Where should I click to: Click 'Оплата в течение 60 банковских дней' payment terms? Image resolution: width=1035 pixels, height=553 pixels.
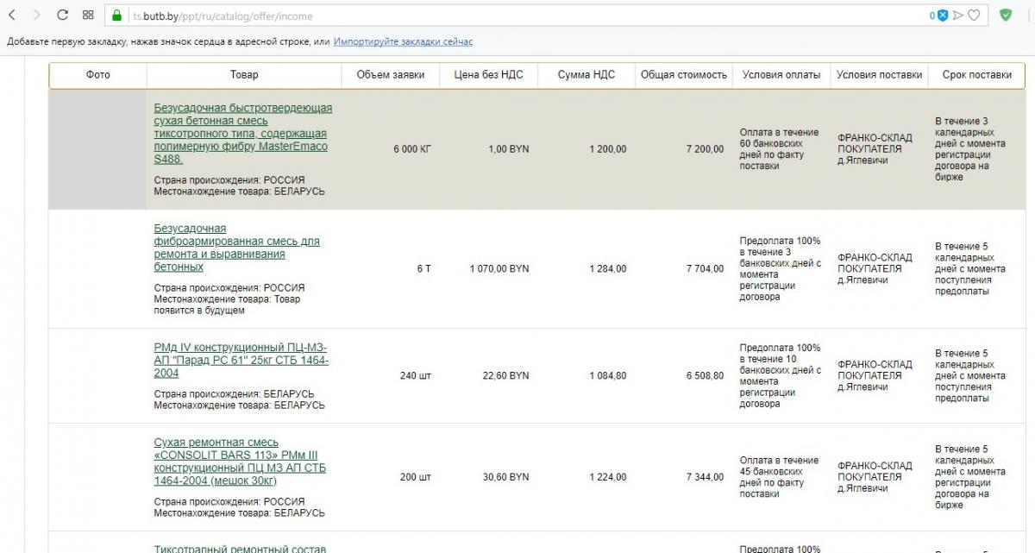coord(779,149)
